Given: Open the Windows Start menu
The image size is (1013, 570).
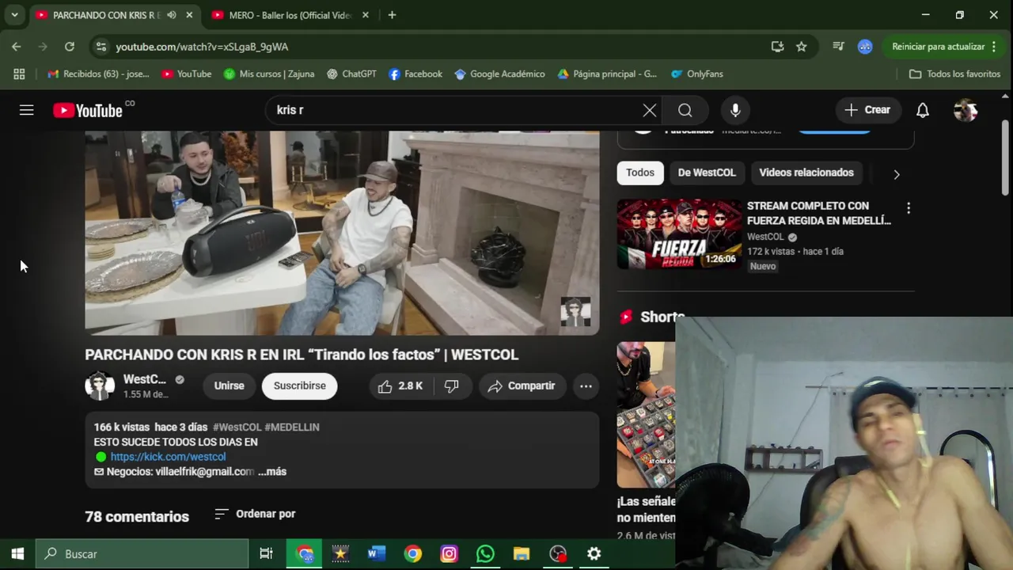Looking at the screenshot, I should click(17, 554).
